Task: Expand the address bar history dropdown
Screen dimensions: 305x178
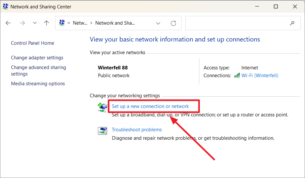Action: 158,23
